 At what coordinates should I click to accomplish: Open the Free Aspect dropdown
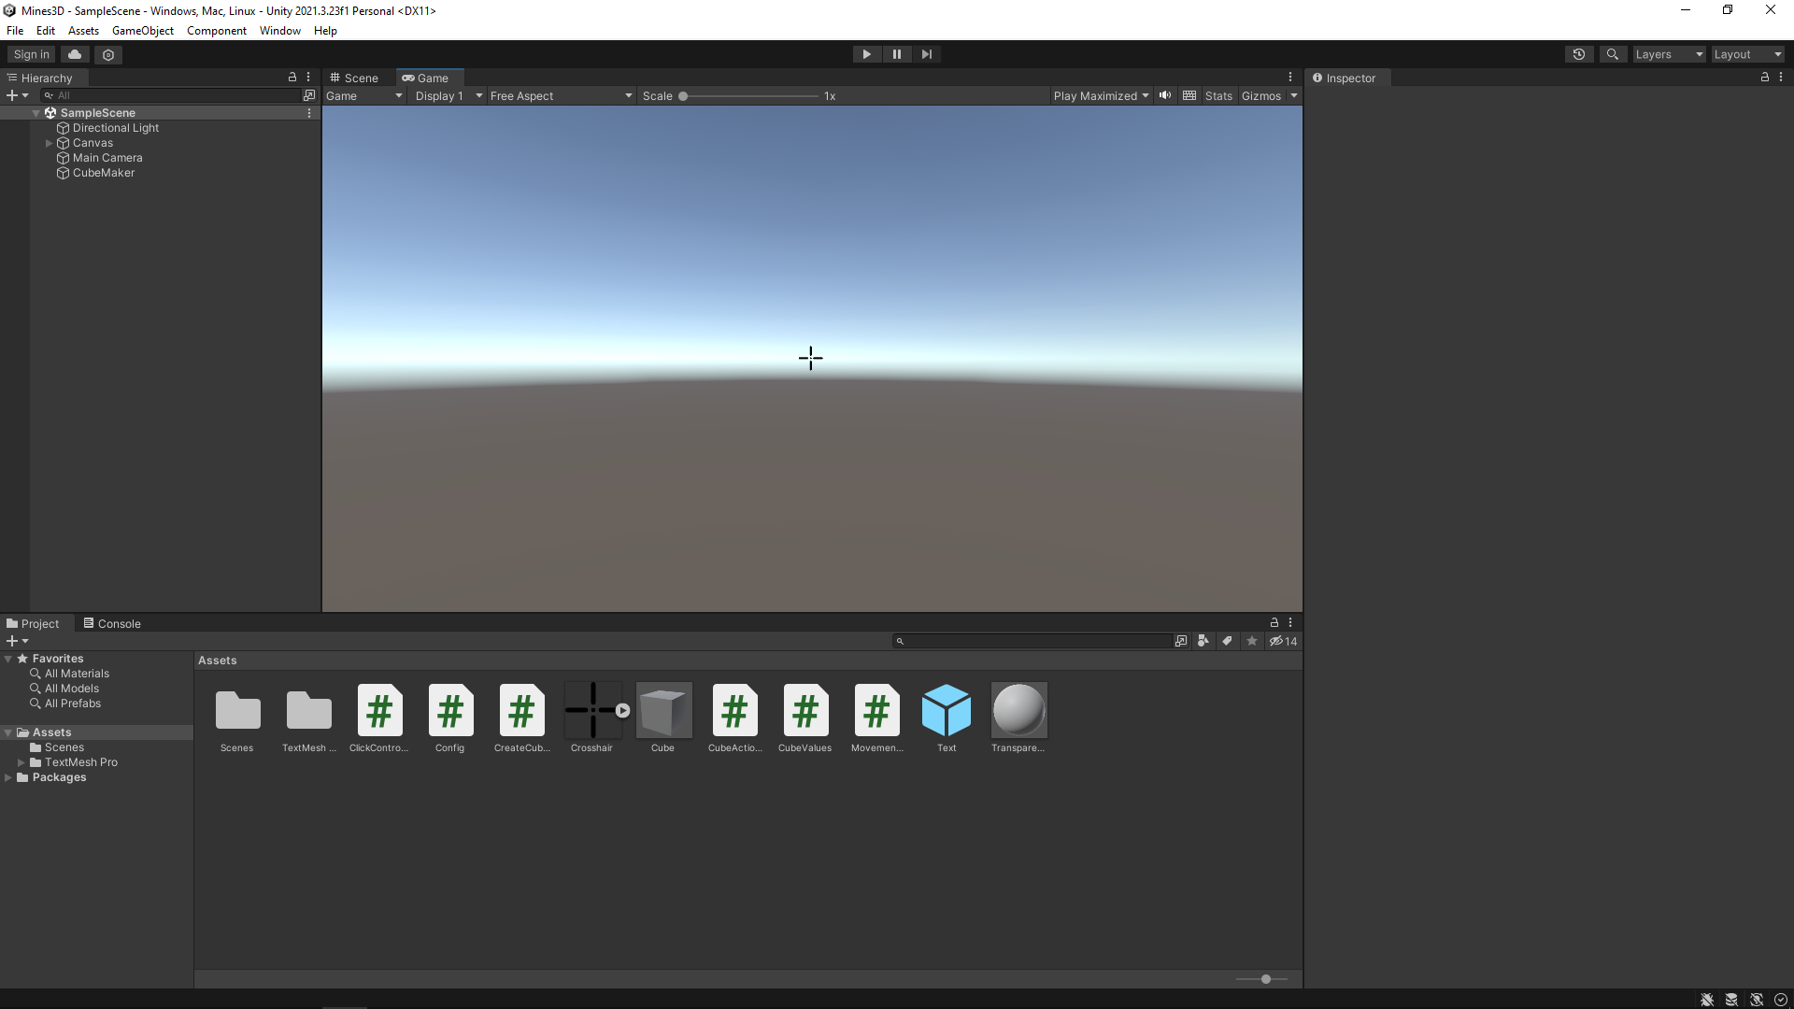[561, 95]
